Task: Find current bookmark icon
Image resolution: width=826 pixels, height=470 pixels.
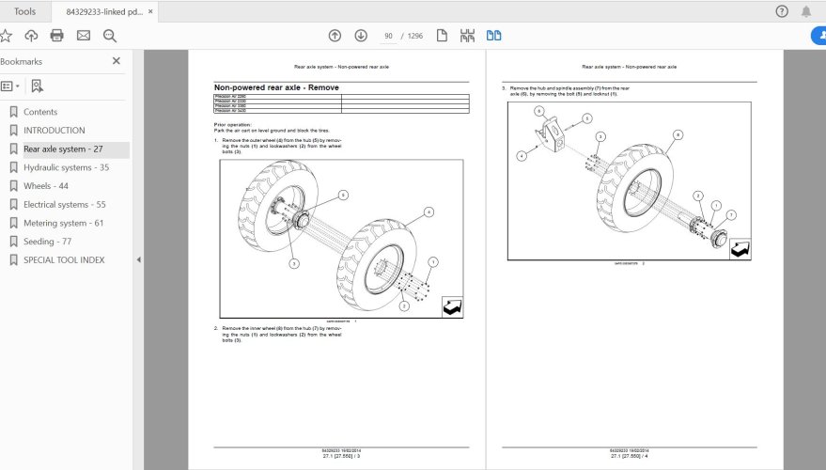Action: (37, 86)
